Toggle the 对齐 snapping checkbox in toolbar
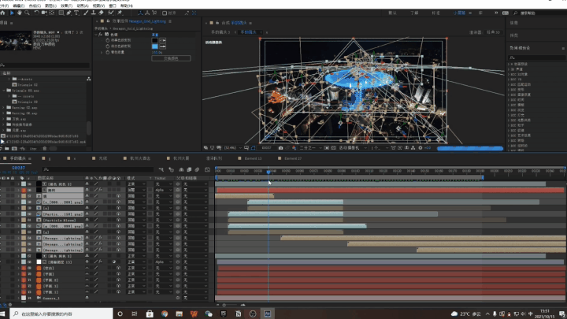The image size is (567, 319). coord(165,13)
